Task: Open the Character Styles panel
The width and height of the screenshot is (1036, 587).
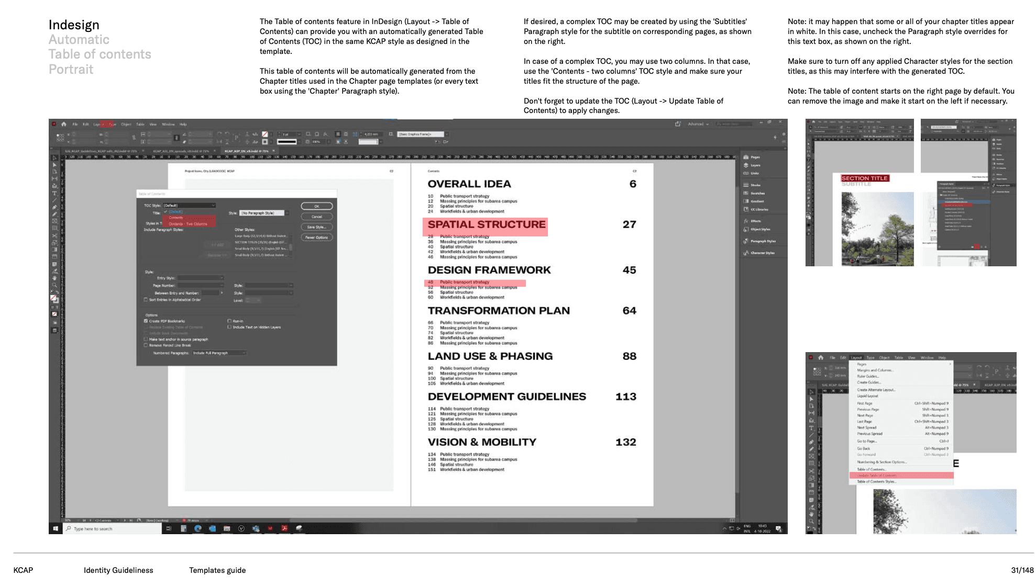Action: click(763, 253)
